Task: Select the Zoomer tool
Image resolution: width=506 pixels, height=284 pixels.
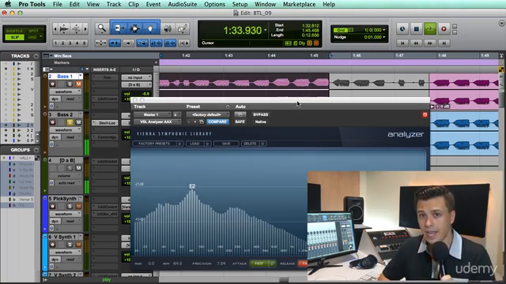Action: click(x=102, y=28)
